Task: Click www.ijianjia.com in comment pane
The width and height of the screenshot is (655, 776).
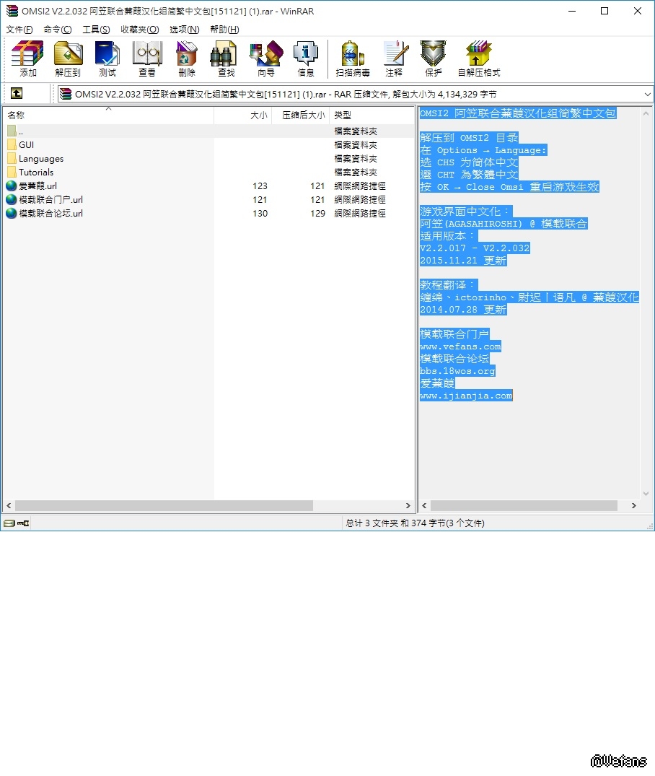Action: (466, 396)
